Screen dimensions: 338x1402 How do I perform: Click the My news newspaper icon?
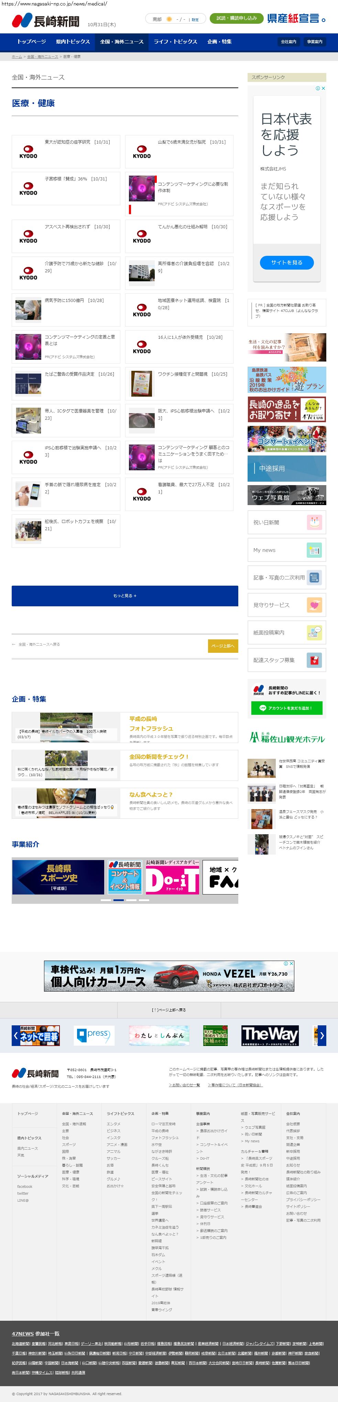[315, 550]
